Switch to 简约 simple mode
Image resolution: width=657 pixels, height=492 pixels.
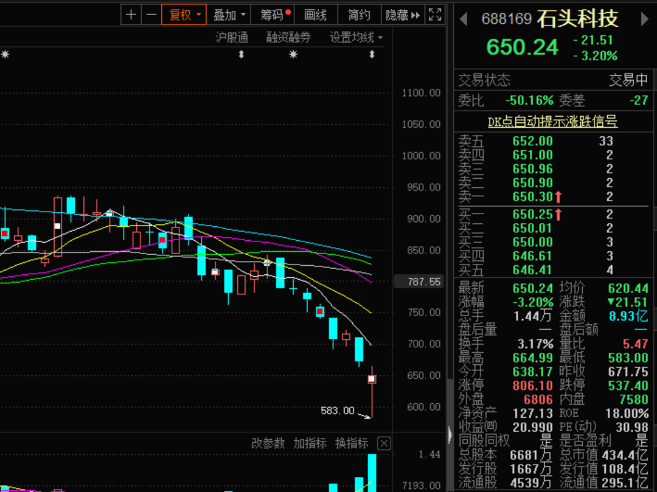point(359,15)
